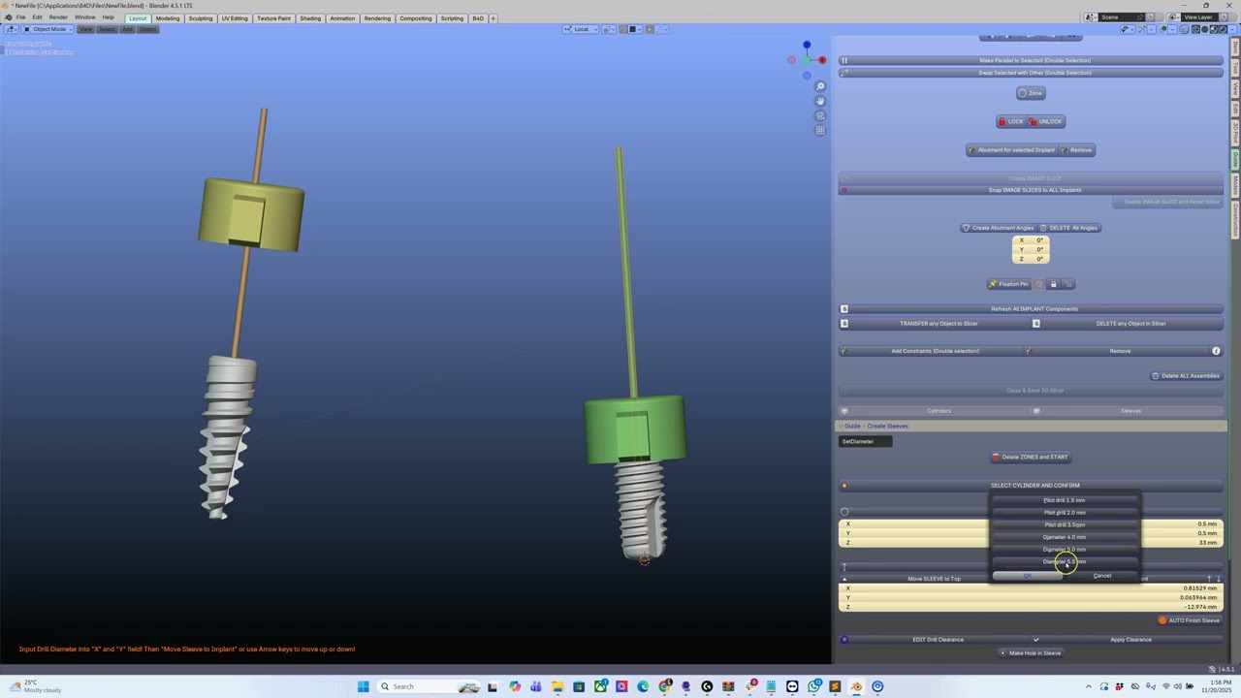Click the sleeve location X value field

(x=1031, y=588)
